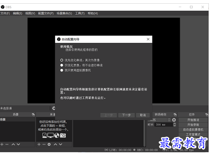Viewport: 210px width, 156px height.
Task: Minimize the OBS window
Action: coord(180,7)
